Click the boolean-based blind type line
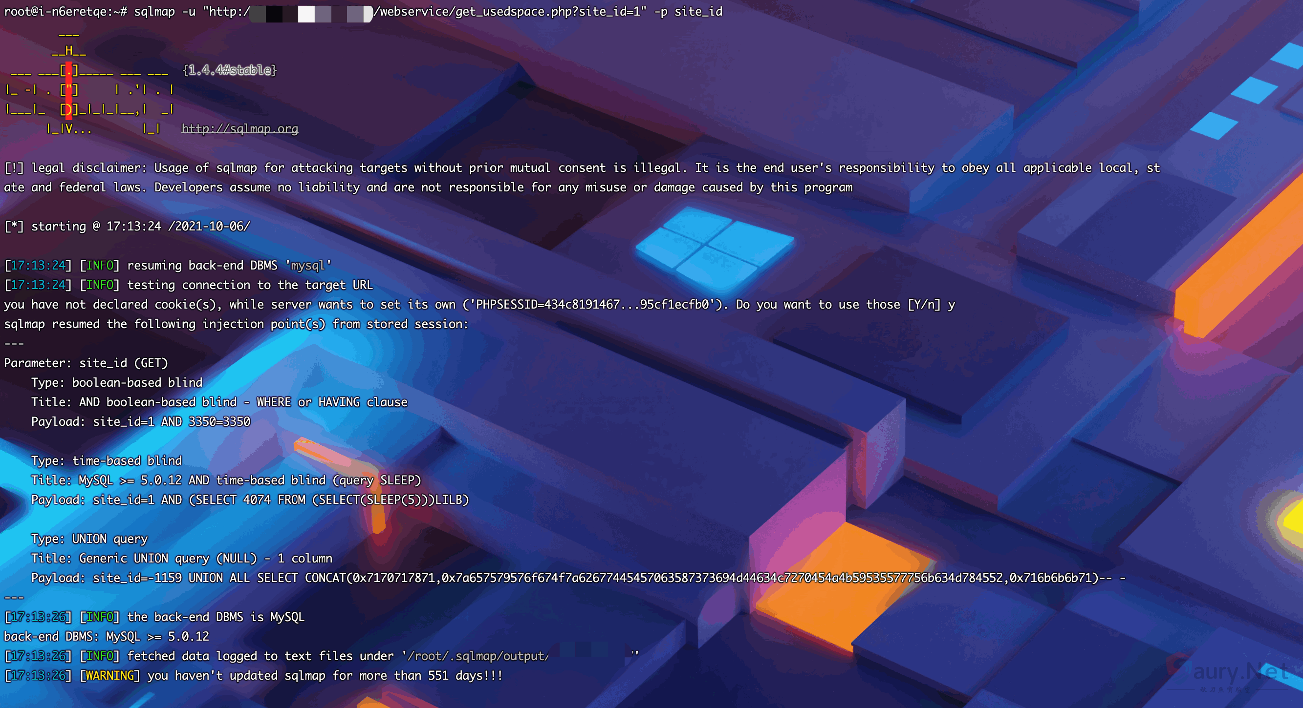This screenshot has height=708, width=1303. (x=117, y=382)
